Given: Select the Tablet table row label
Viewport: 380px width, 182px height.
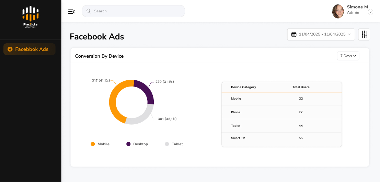Looking at the screenshot, I should click(x=235, y=126).
